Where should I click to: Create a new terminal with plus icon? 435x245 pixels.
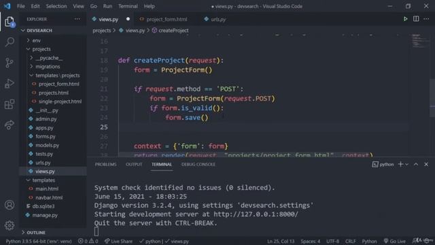point(400,164)
